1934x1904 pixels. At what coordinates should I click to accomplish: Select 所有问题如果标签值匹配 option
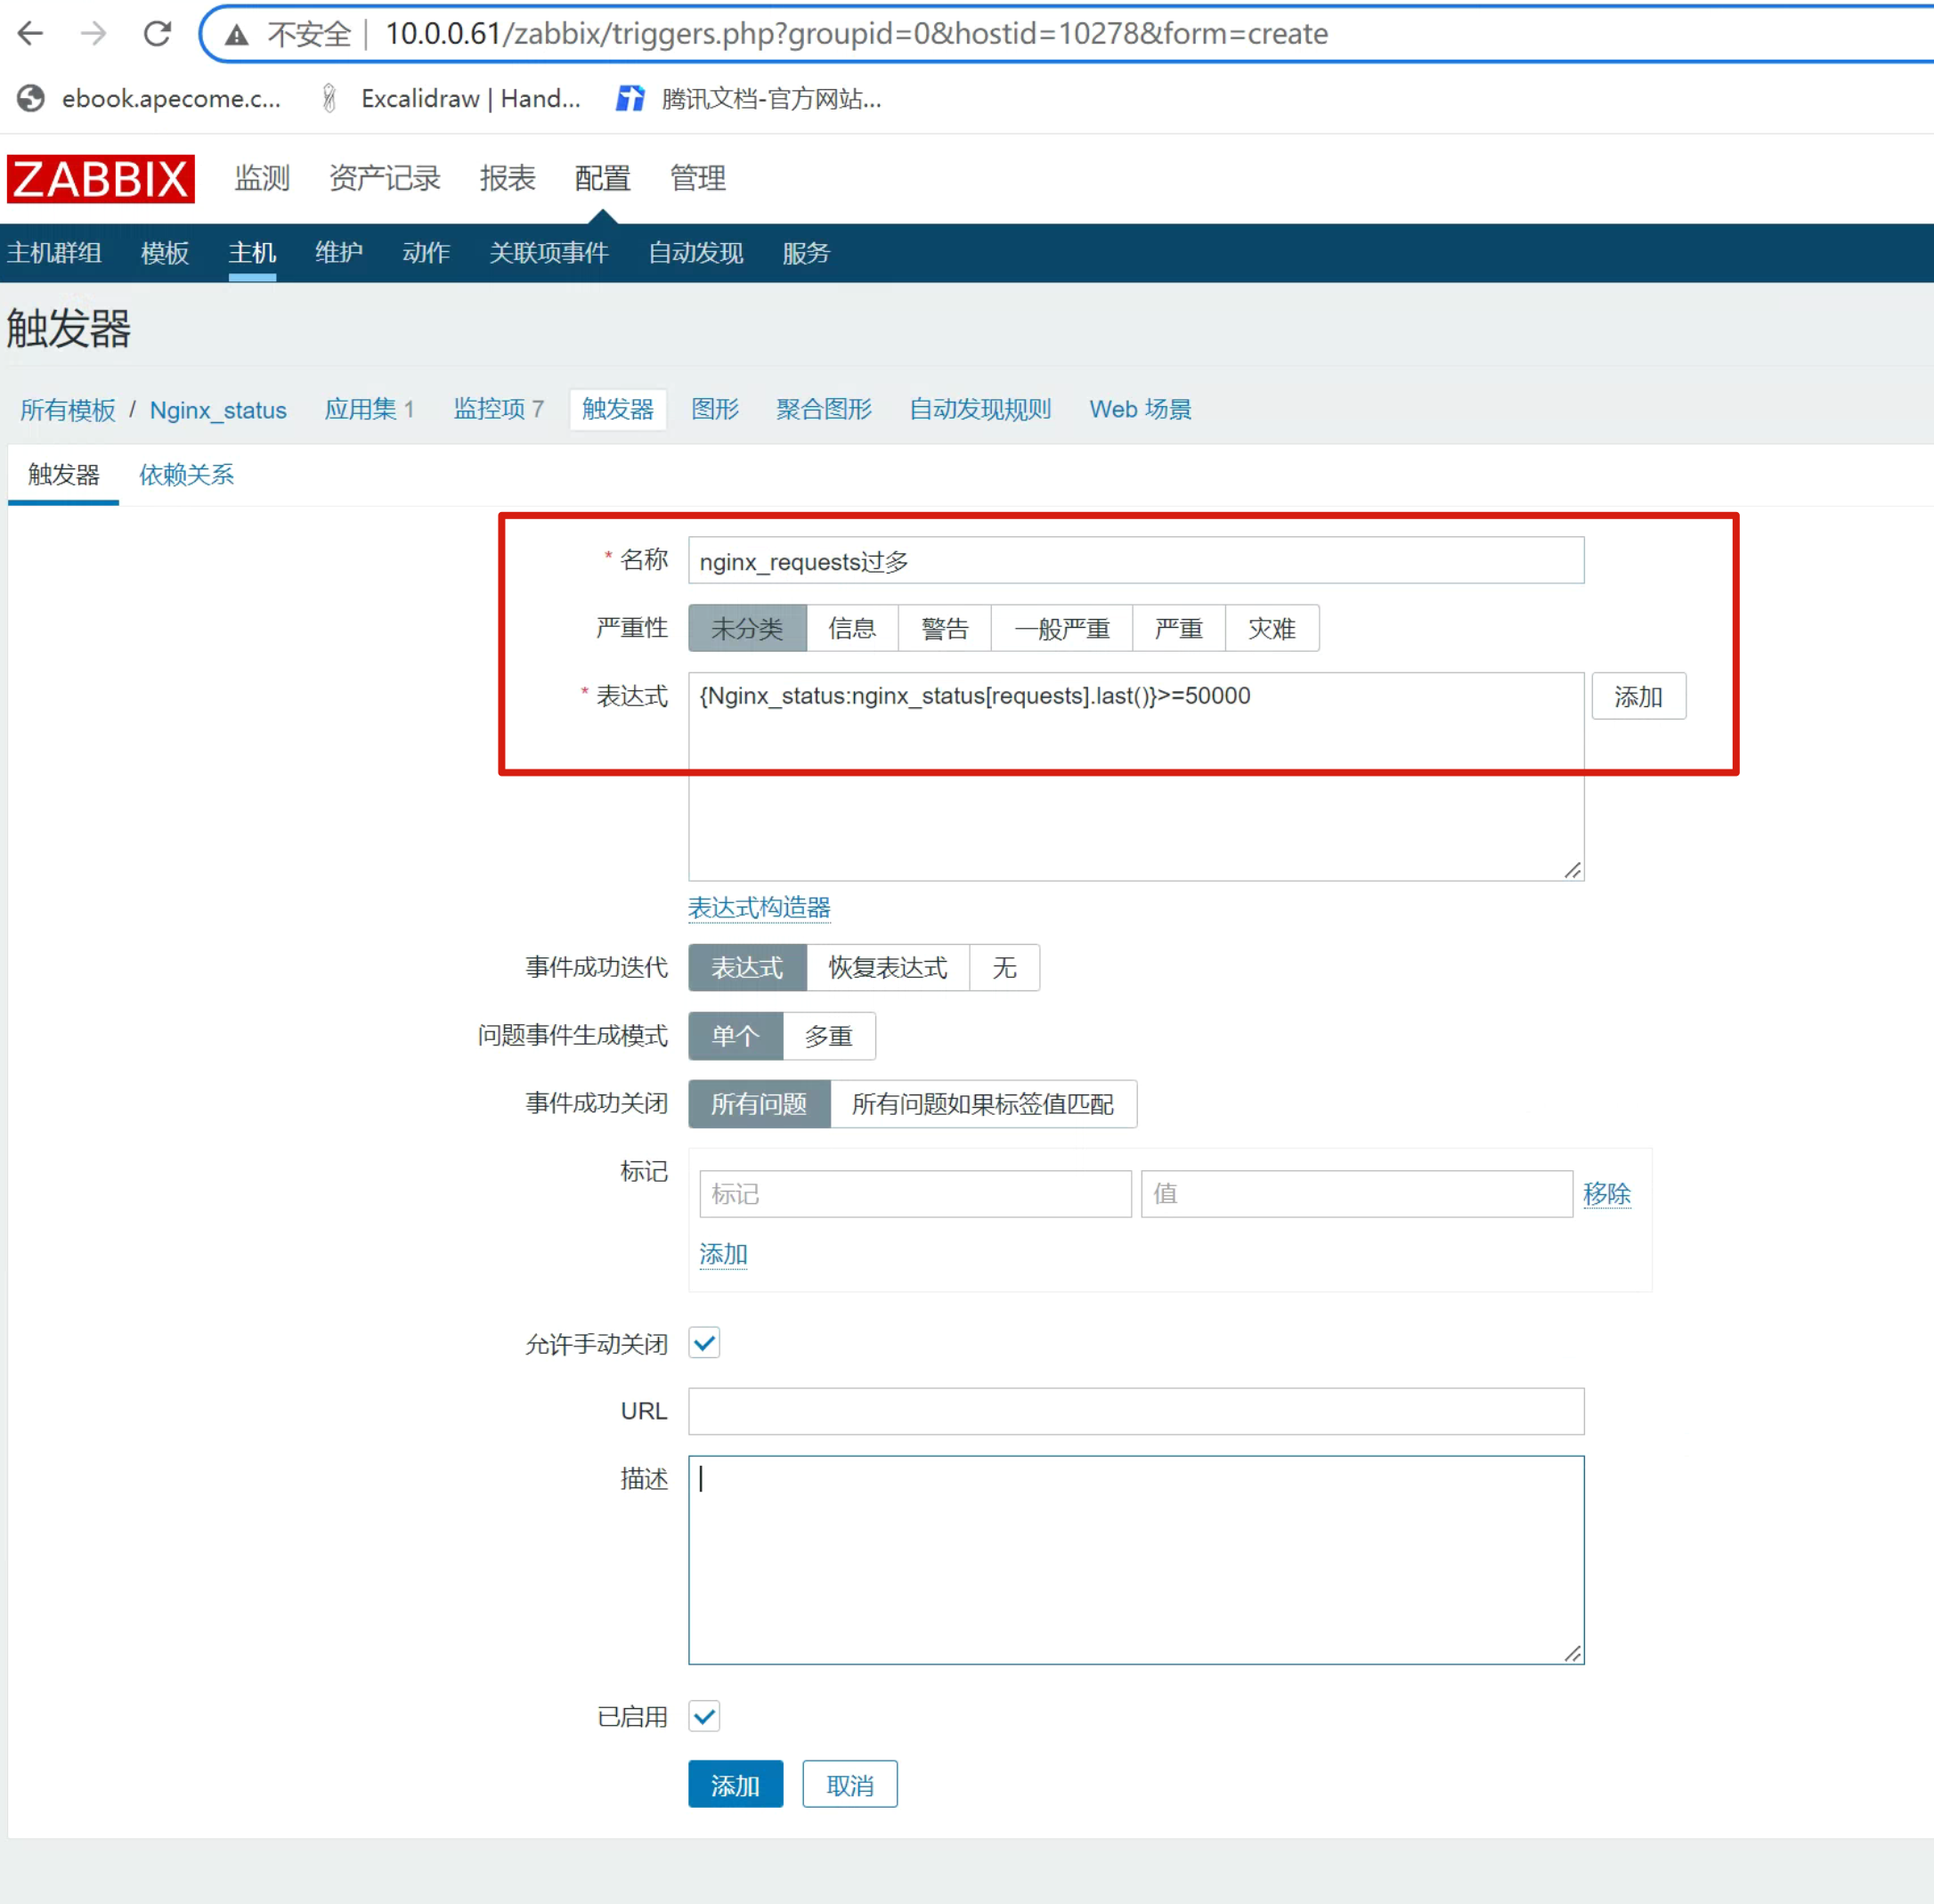[x=982, y=1104]
